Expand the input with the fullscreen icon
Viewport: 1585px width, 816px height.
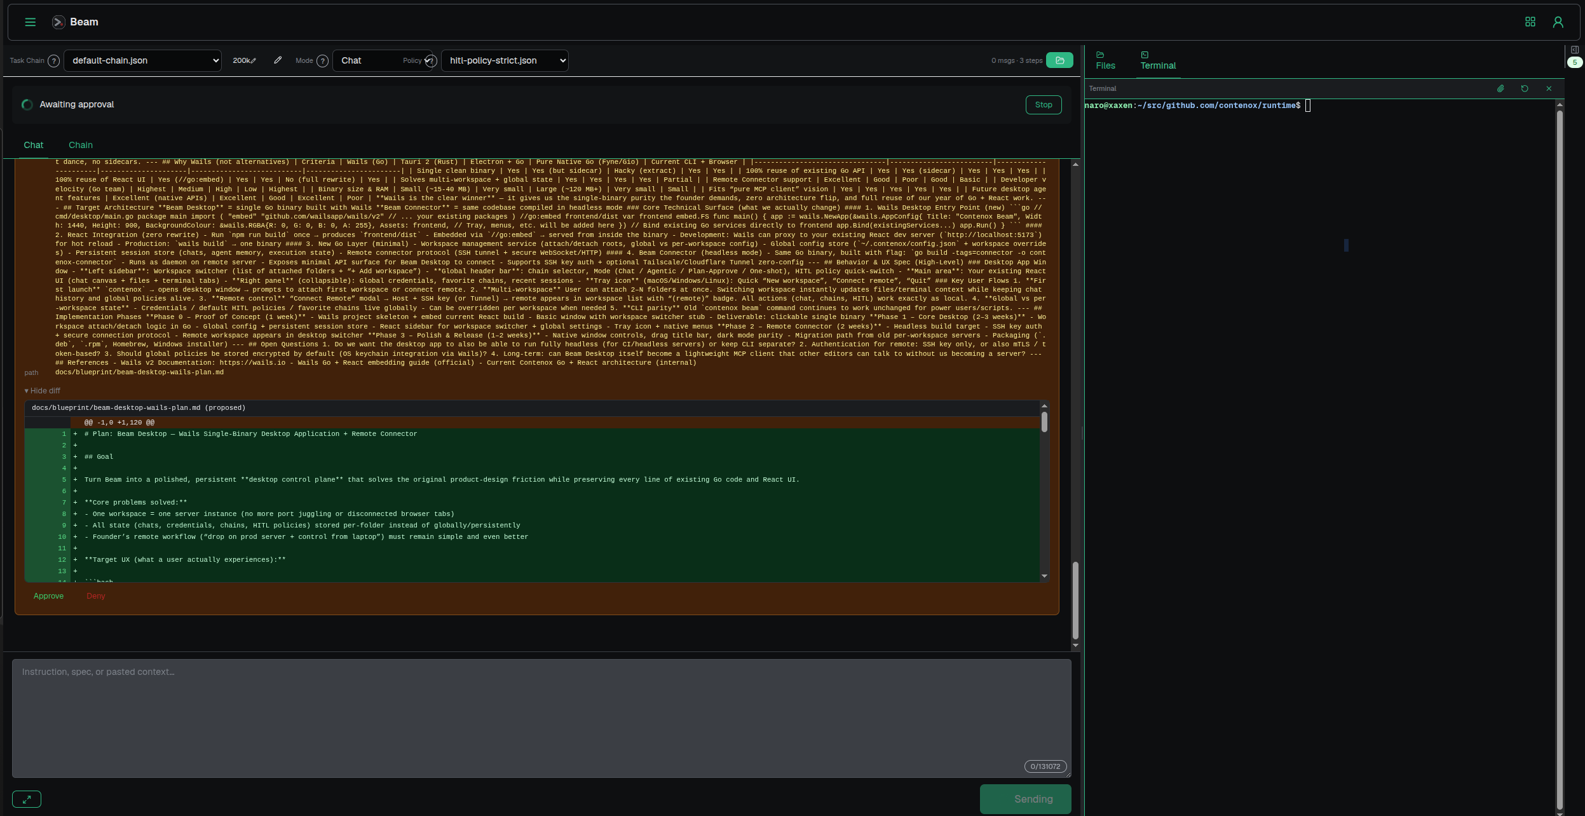[27, 799]
